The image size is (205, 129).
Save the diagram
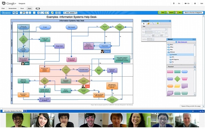point(179,12)
